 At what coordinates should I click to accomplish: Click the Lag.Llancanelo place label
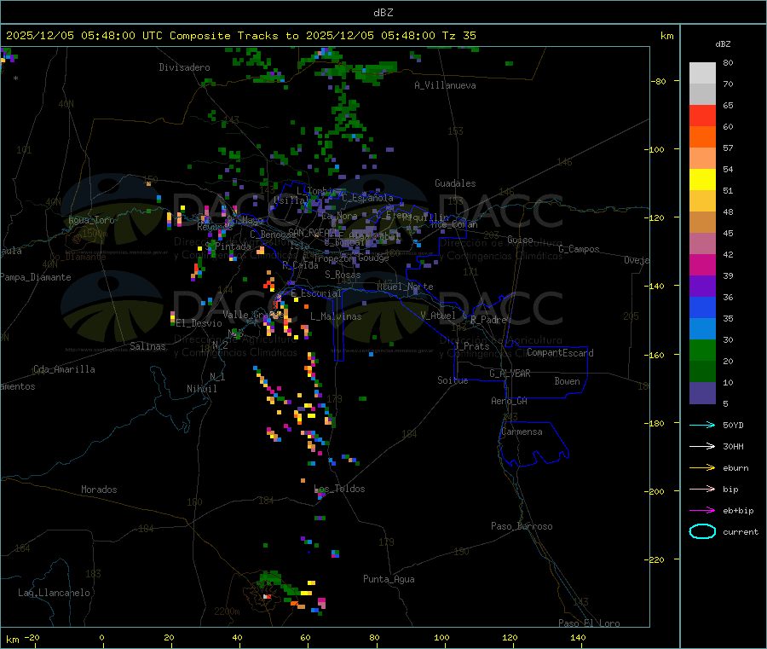pos(54,593)
